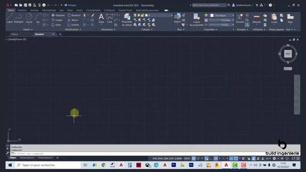Image resolution: width=306 pixels, height=172 pixels.
Task: Toggle clean screen icon in status bar
Action: (x=293, y=159)
